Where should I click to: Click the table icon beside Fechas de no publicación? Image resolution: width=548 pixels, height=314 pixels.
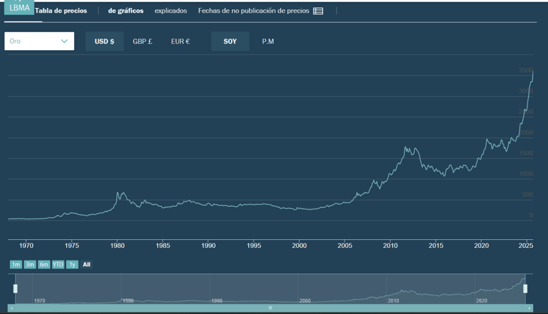tap(318, 11)
